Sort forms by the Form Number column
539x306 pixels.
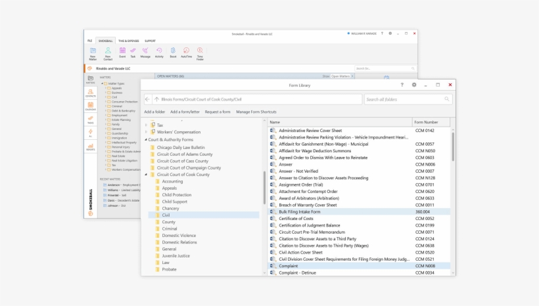[426, 122]
